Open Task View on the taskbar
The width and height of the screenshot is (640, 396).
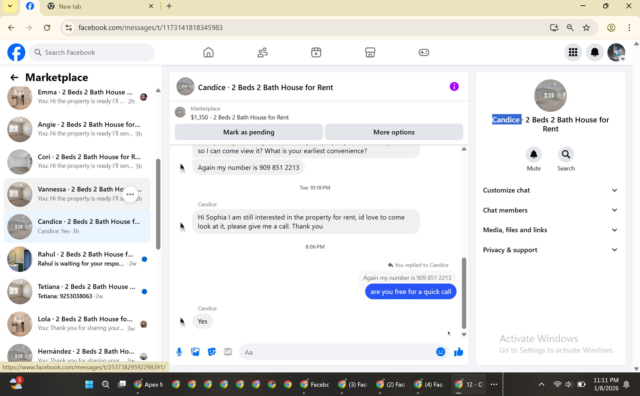(x=122, y=384)
